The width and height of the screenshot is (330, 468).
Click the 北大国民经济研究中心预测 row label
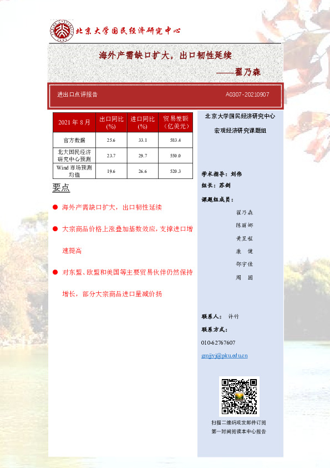pyautogui.click(x=74, y=156)
